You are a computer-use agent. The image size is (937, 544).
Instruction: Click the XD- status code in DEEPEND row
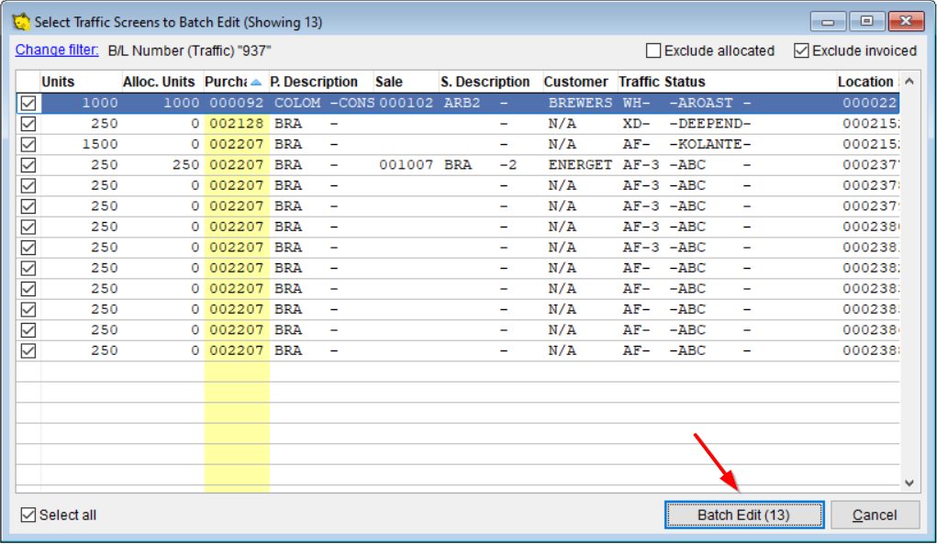coord(636,124)
